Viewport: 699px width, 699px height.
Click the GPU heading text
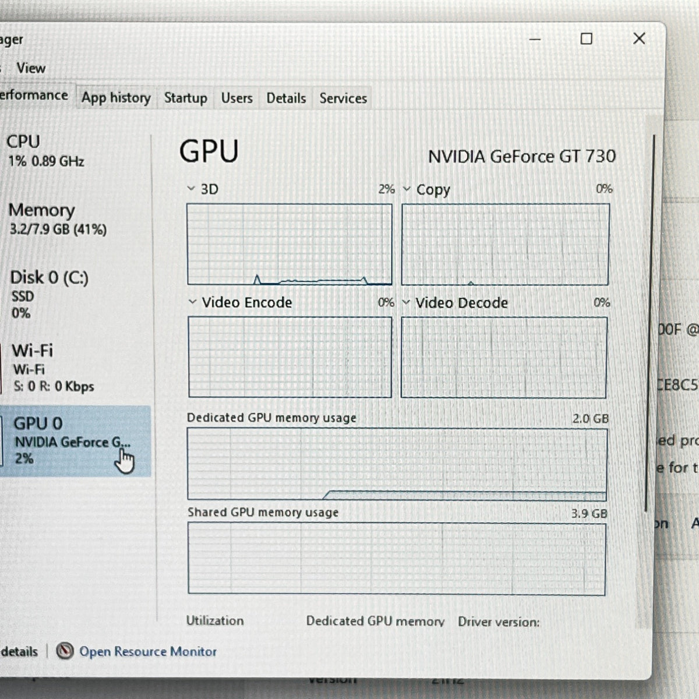[x=209, y=151]
